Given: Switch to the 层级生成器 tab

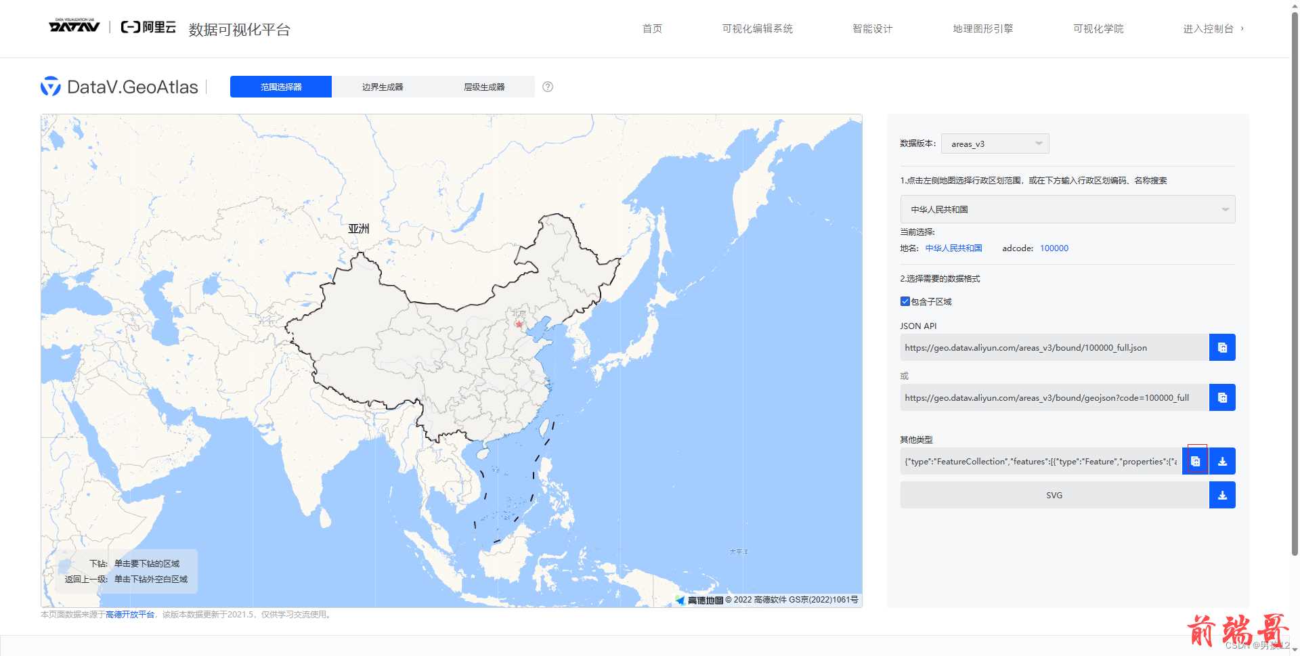Looking at the screenshot, I should pyautogui.click(x=484, y=87).
